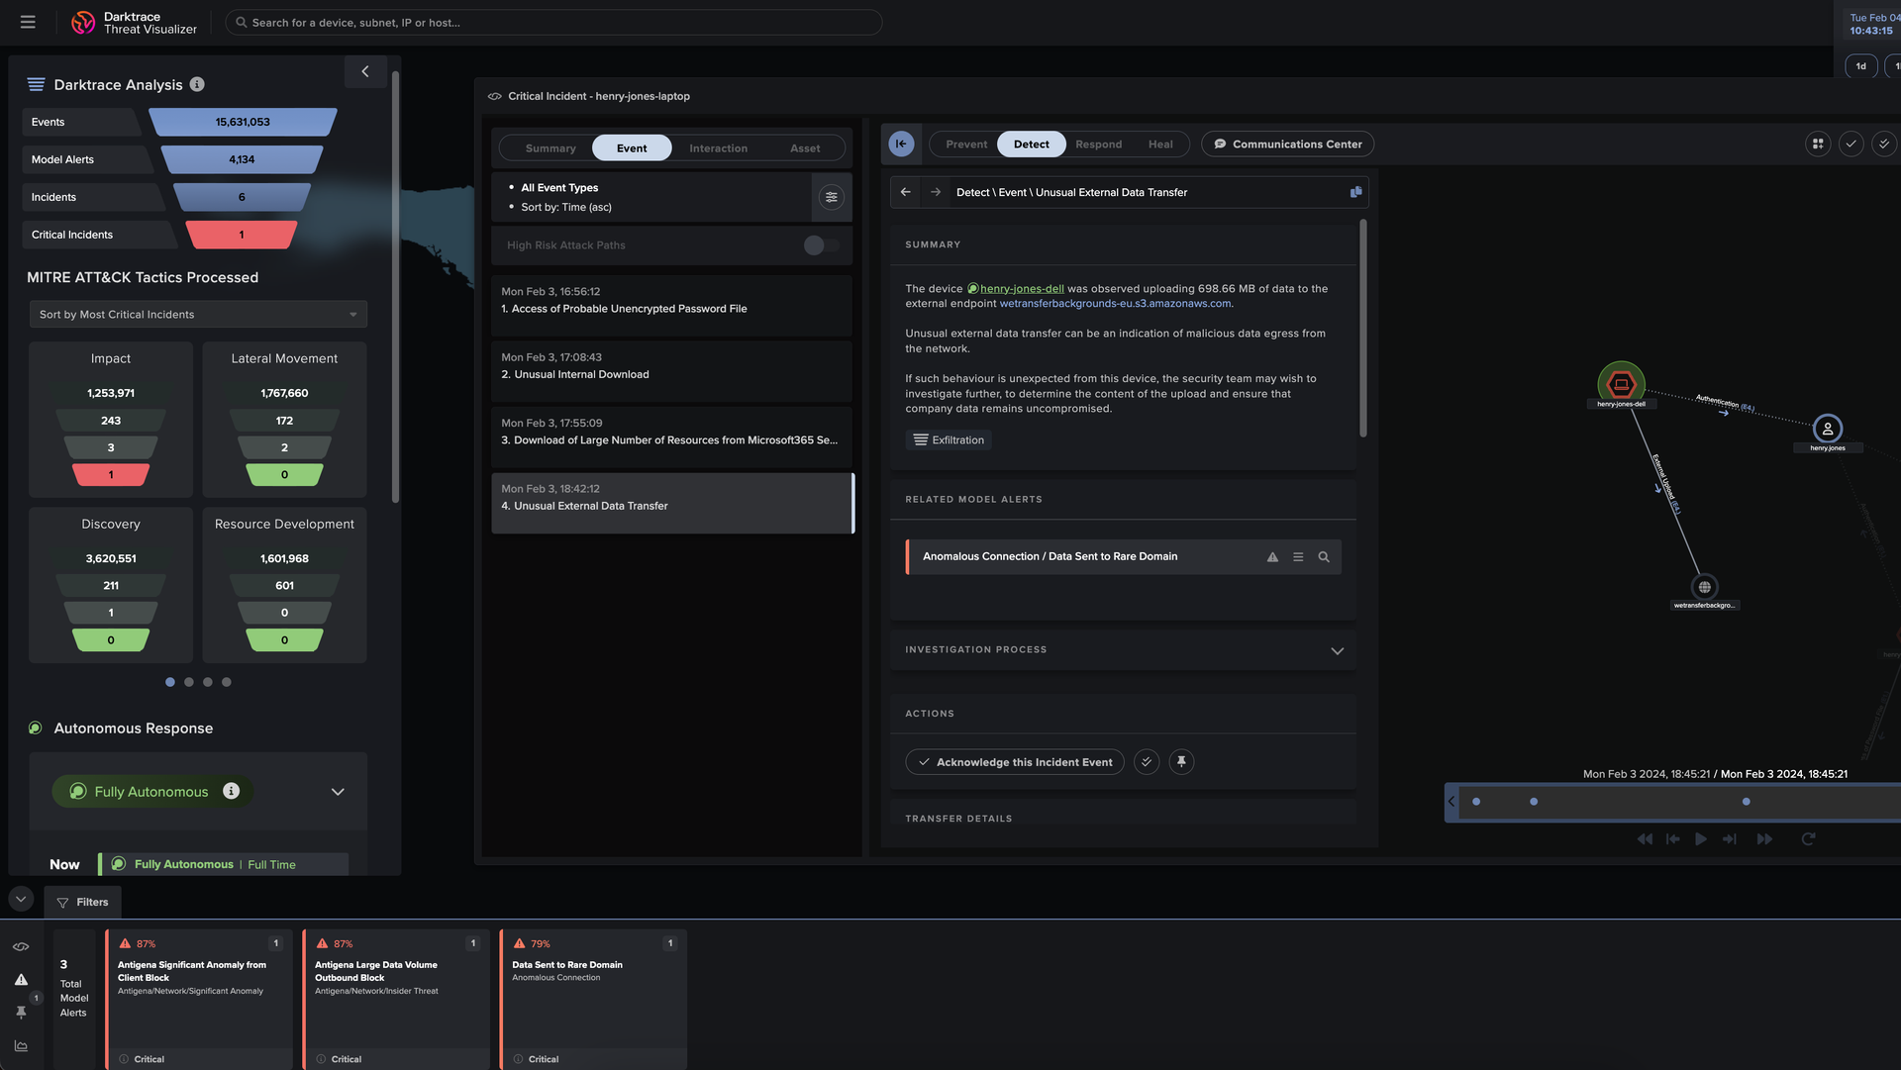Switch to the Event tab
Viewport: 1901px width, 1070px height.
tap(632, 148)
